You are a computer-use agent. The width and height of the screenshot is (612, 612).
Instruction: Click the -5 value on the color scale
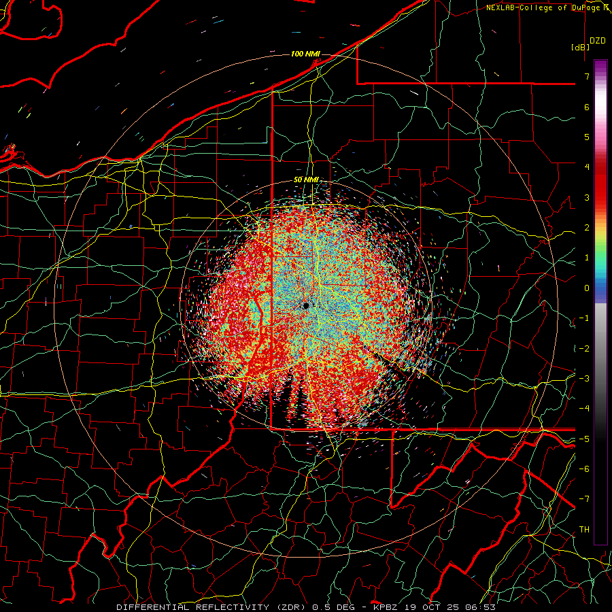coord(584,439)
